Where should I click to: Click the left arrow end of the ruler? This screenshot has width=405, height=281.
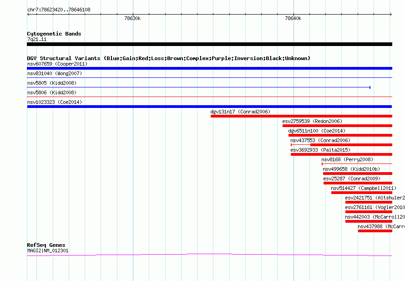click(x=28, y=14)
